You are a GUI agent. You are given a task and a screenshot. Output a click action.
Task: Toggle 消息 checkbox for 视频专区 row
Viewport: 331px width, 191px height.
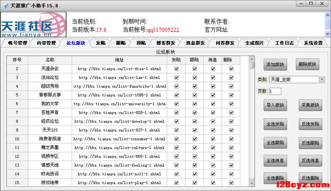[x=213, y=156]
